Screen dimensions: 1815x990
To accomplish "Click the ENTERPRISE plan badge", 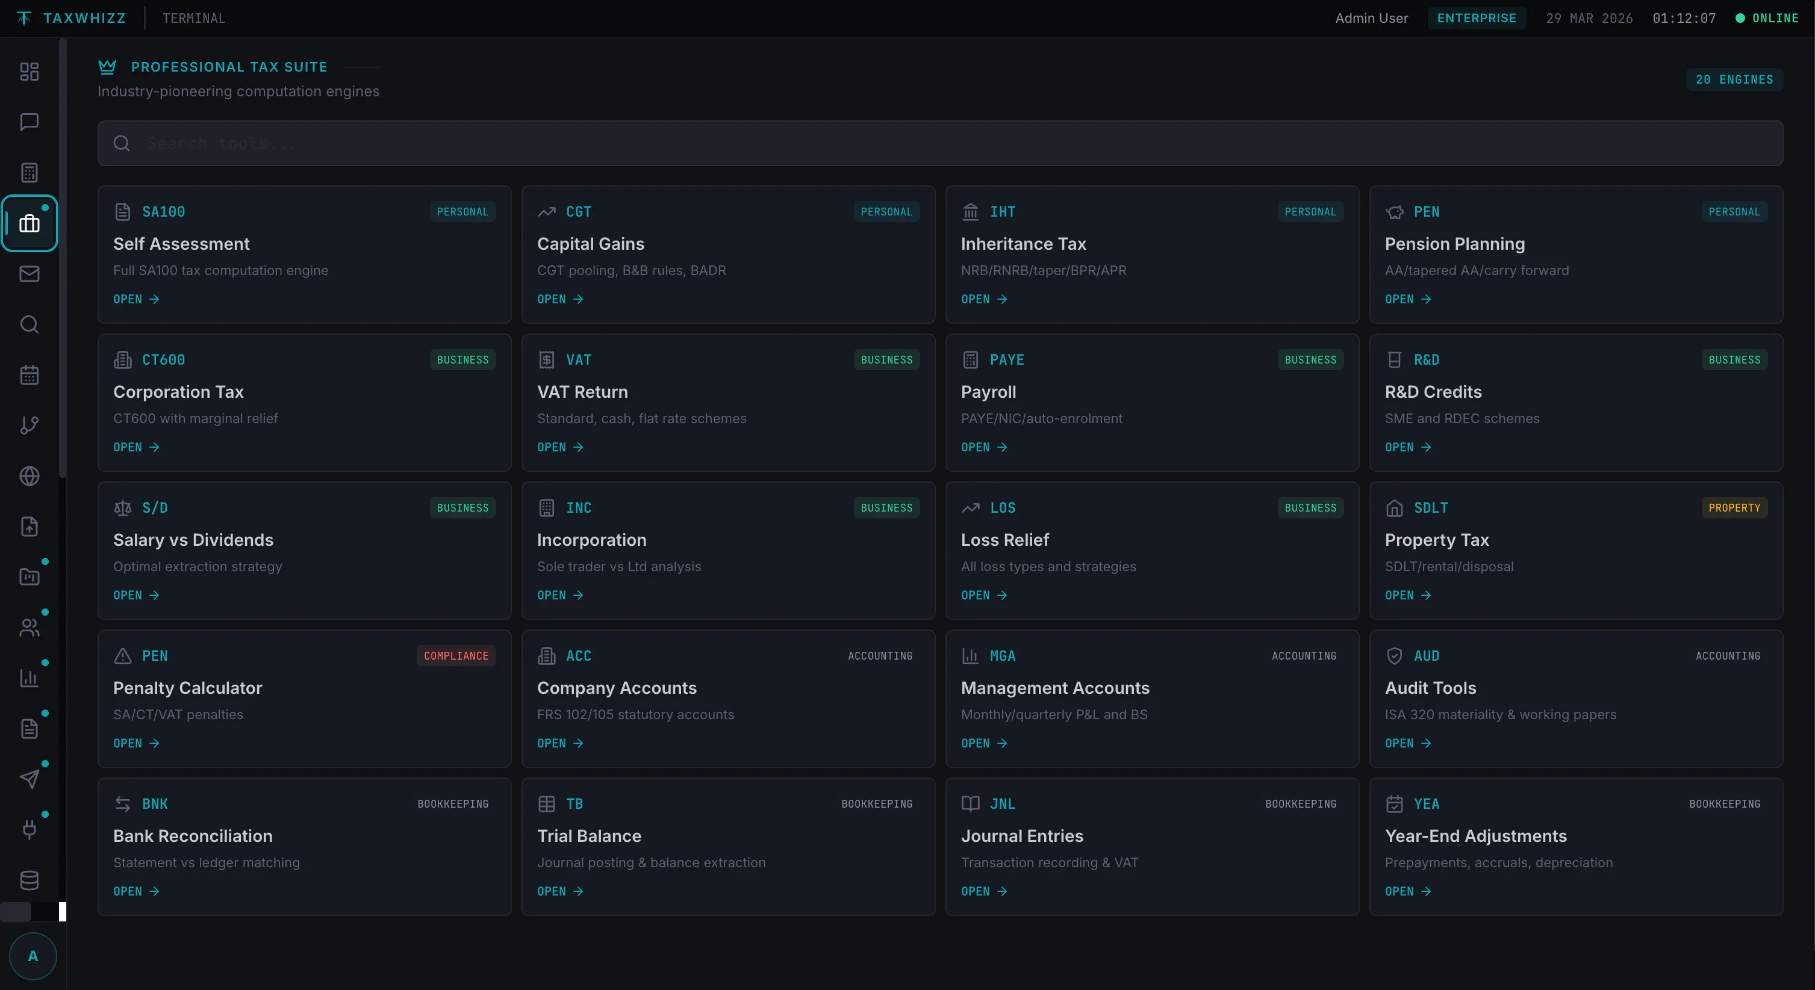I will pos(1477,18).
